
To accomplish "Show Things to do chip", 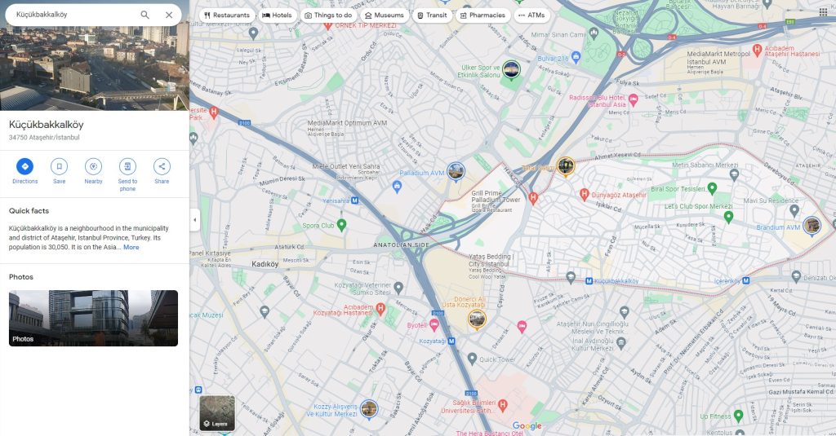I will pyautogui.click(x=328, y=15).
